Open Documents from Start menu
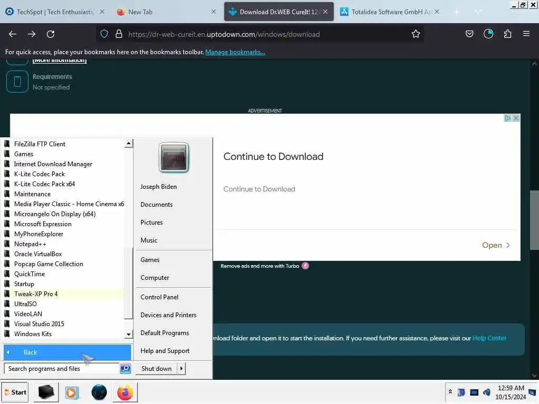The image size is (539, 404). [156, 205]
